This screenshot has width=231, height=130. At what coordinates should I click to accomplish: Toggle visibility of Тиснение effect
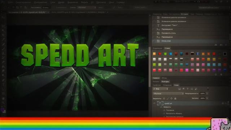pyautogui.click(x=164, y=110)
